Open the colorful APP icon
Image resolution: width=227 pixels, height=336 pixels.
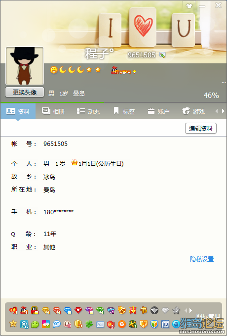46,324
